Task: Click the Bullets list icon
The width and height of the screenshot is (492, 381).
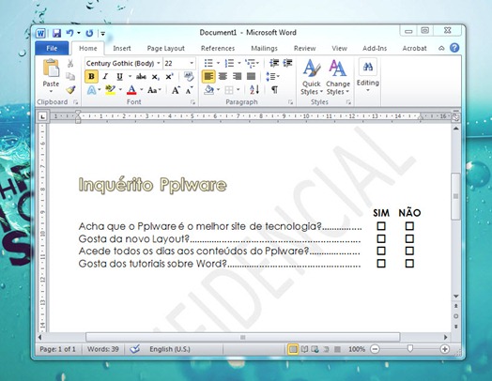Action: (x=208, y=63)
